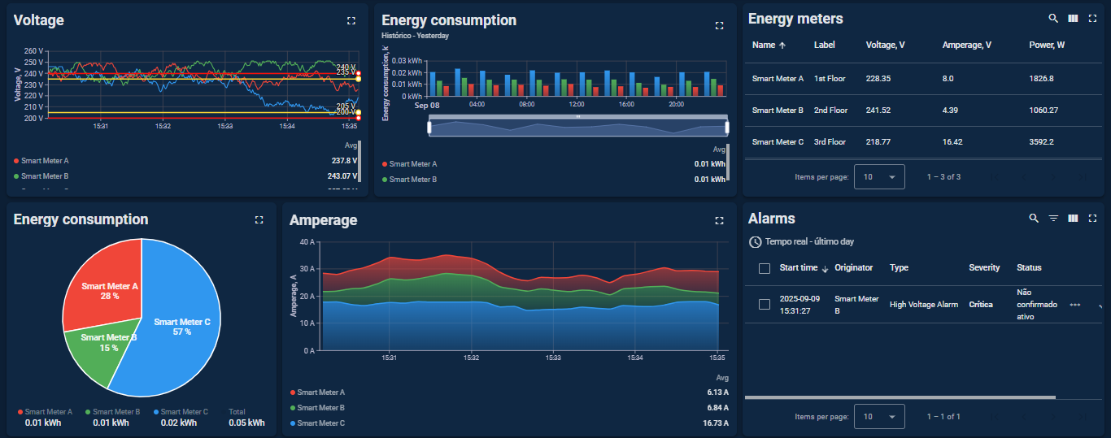Check the High Voltage Alarm row checkbox
This screenshot has width=1111, height=438.
click(764, 304)
